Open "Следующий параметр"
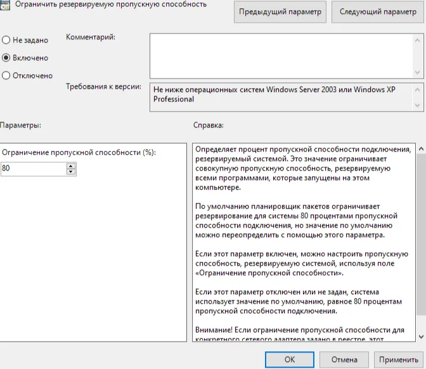Viewport: 426px width, 369px height. 378,12
